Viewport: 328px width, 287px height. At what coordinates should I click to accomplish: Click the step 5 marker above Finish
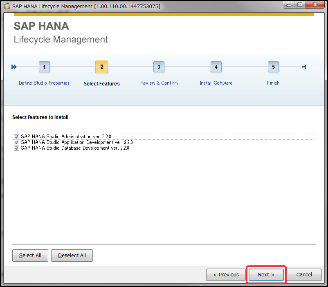click(x=273, y=67)
